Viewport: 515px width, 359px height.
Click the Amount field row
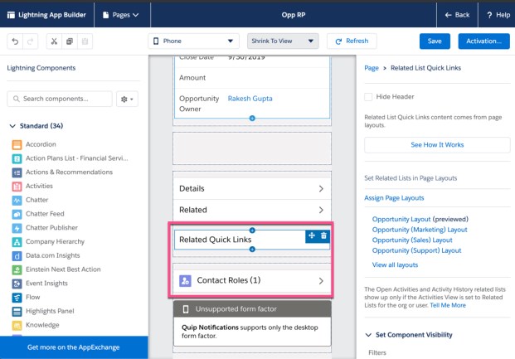point(252,78)
